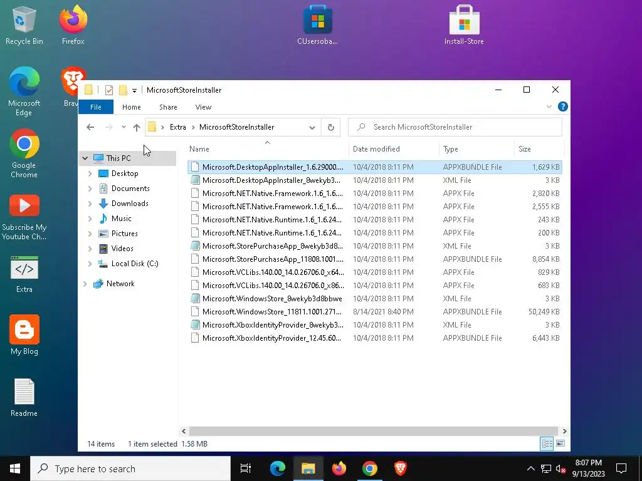This screenshot has height=481, width=642.
Task: Open the Home ribbon tab
Action: 132,107
